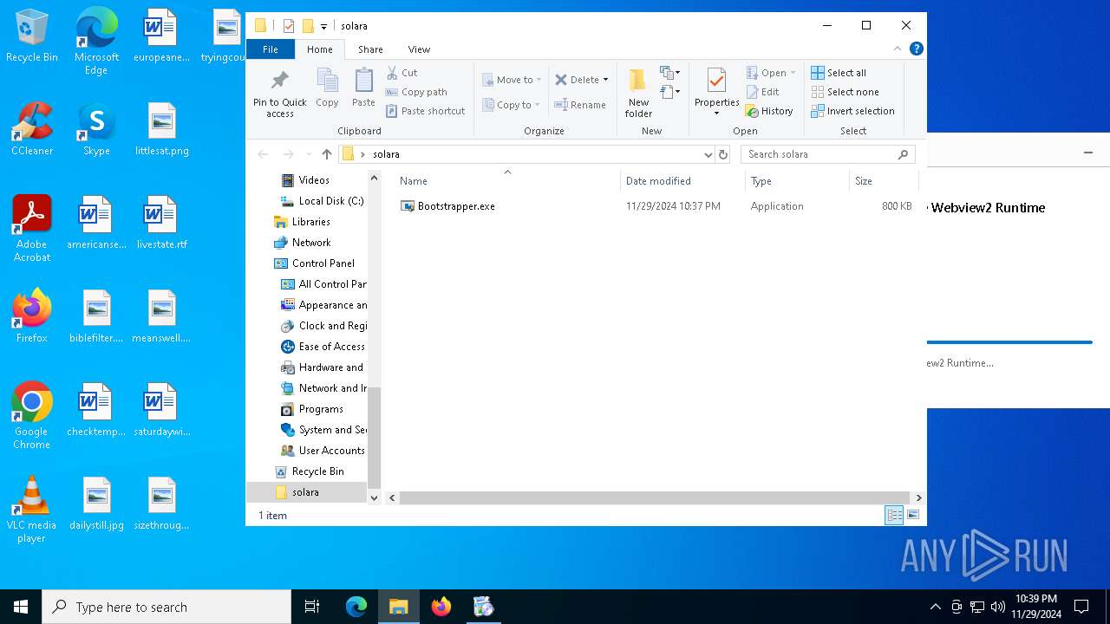
Task: Open Firefox from the taskbar
Action: [x=441, y=607]
